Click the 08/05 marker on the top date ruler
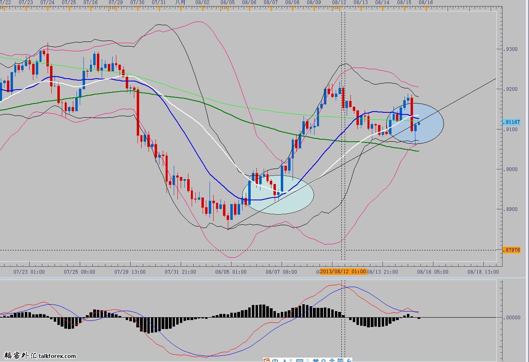This screenshot has height=362, width=529. (x=227, y=2)
